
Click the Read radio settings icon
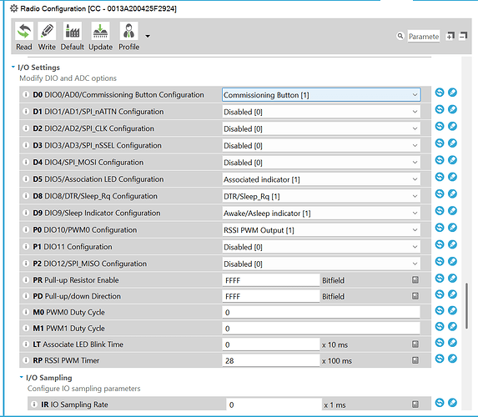[24, 31]
